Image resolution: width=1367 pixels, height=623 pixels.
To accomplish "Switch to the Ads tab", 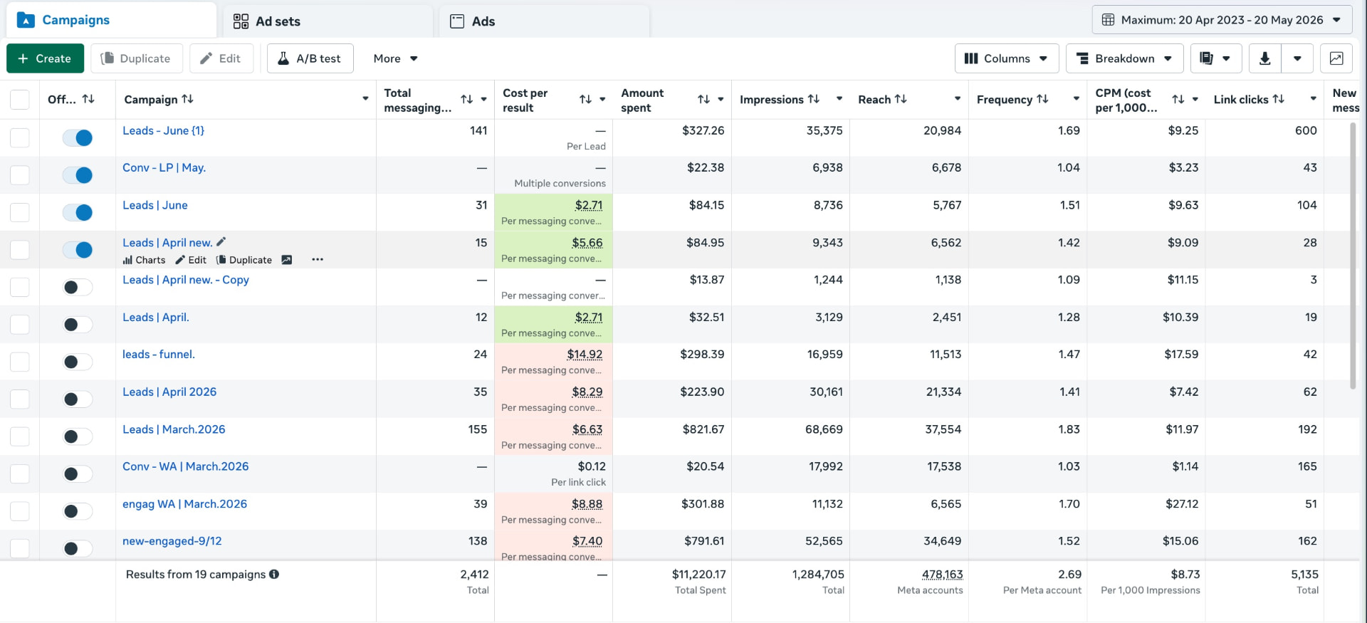I will (545, 21).
